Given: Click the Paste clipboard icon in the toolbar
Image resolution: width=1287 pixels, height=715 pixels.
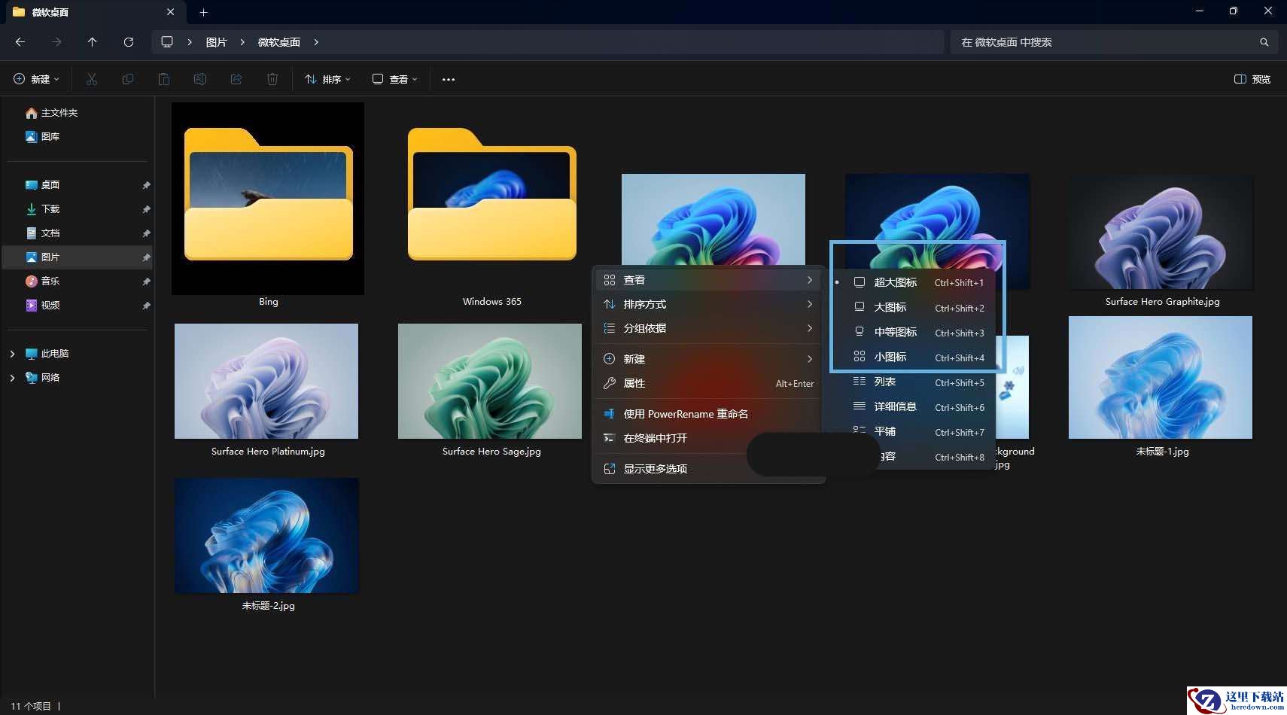Looking at the screenshot, I should (164, 79).
